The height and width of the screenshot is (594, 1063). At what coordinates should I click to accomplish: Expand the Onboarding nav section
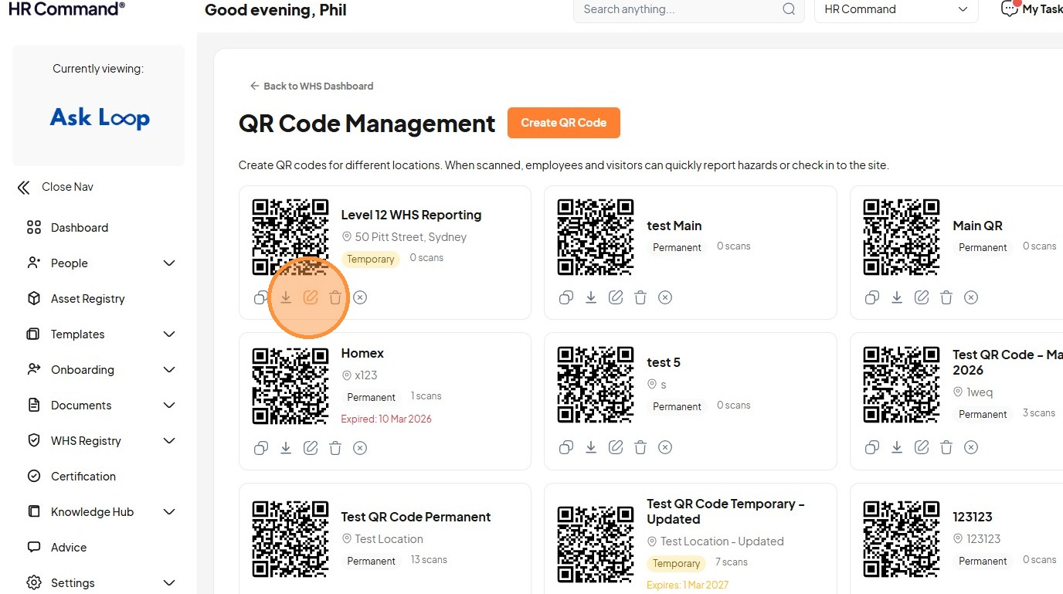pos(169,370)
